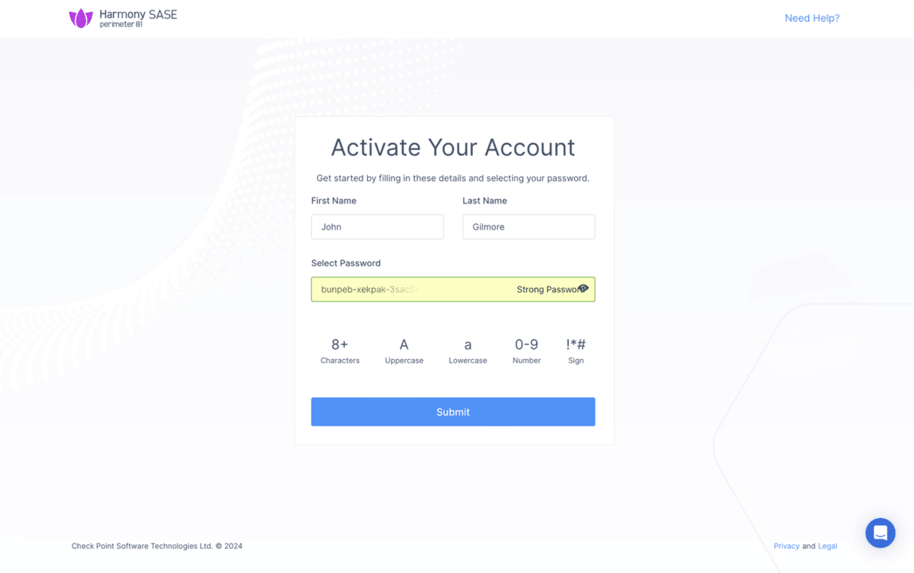Toggle password visibility with the eye icon

[x=584, y=289]
